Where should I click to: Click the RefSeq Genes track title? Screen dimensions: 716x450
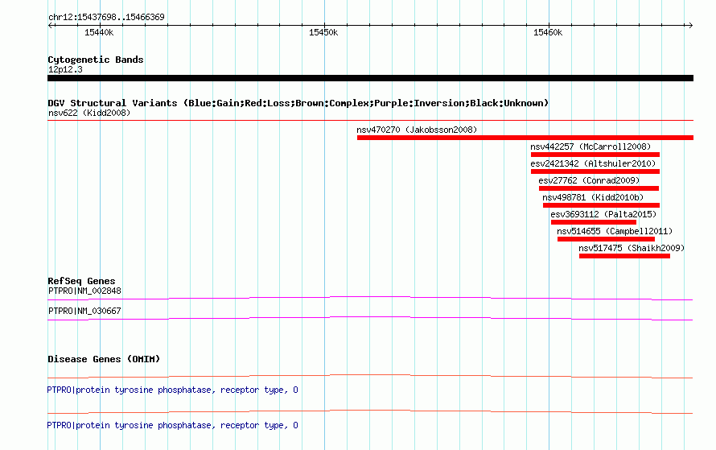[81, 281]
